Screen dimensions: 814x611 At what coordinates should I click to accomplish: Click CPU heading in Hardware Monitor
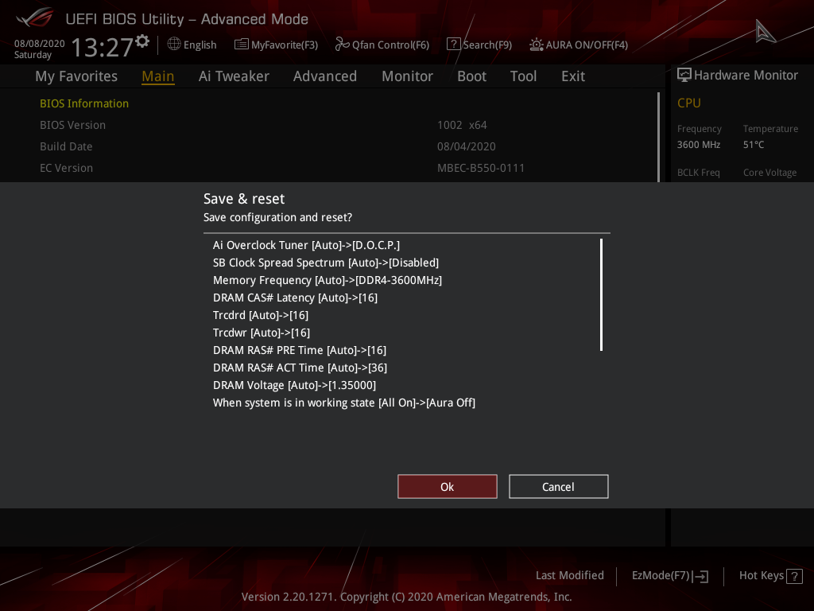689,103
